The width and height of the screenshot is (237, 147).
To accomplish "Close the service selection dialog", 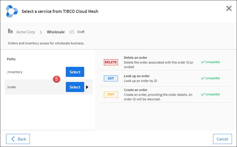I will pos(229,8).
